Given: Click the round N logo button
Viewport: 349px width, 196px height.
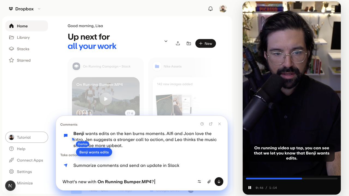Looking at the screenshot, I should click(10, 186).
